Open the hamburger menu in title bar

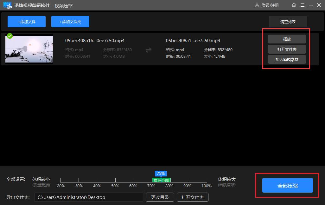pyautogui.click(x=303, y=5)
